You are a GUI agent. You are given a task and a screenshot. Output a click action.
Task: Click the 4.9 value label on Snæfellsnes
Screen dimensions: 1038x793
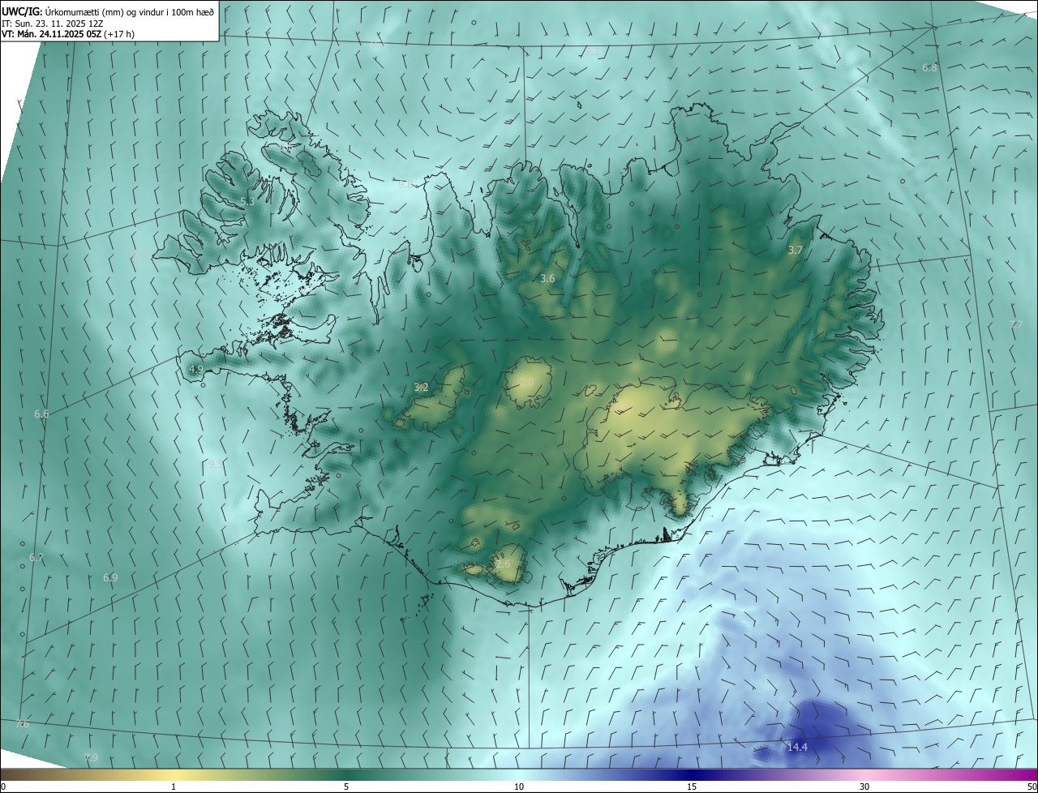195,369
